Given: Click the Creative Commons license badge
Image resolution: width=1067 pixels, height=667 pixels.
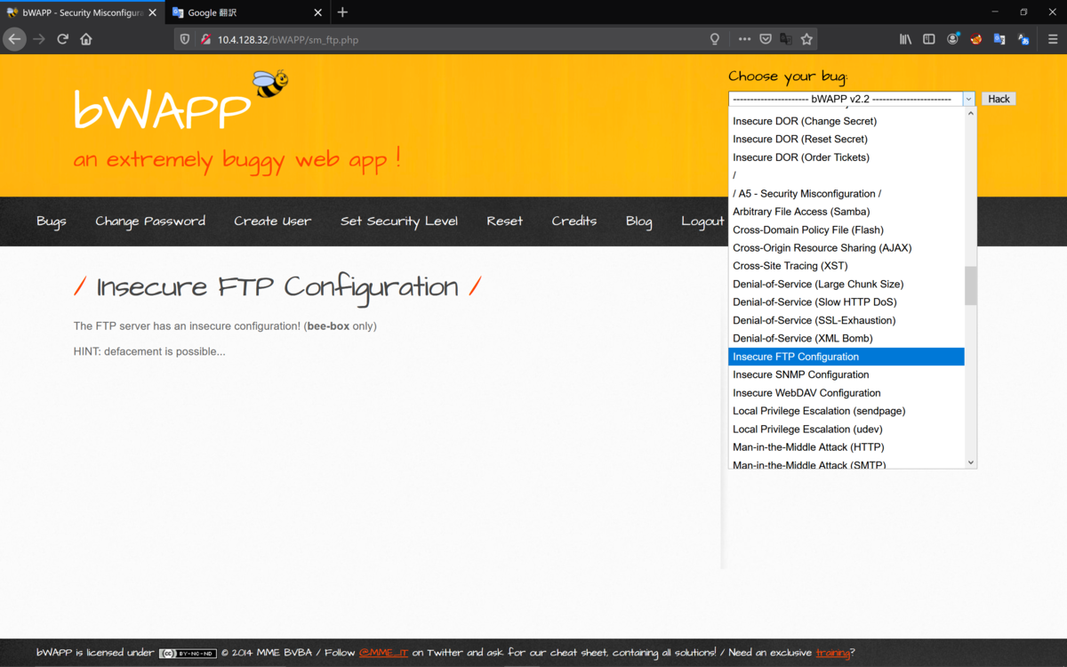Looking at the screenshot, I should [188, 653].
